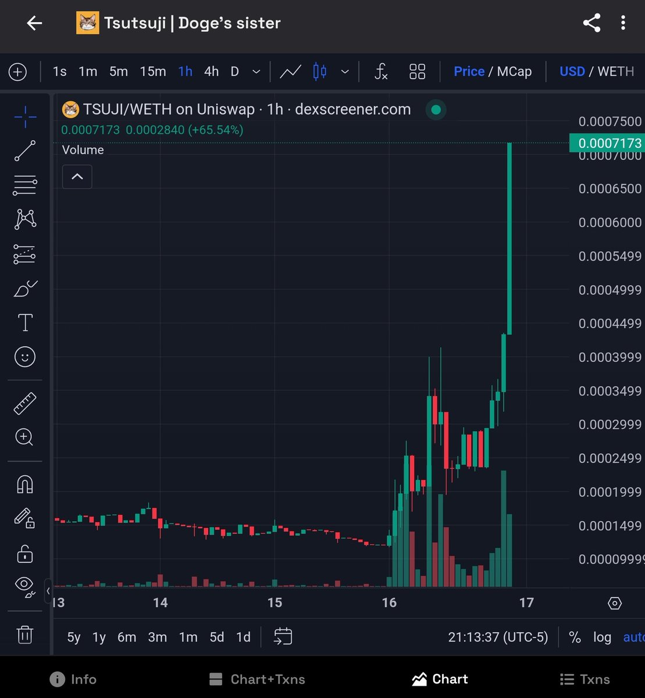Select the 1d date range button
The height and width of the screenshot is (698, 645).
pos(243,637)
